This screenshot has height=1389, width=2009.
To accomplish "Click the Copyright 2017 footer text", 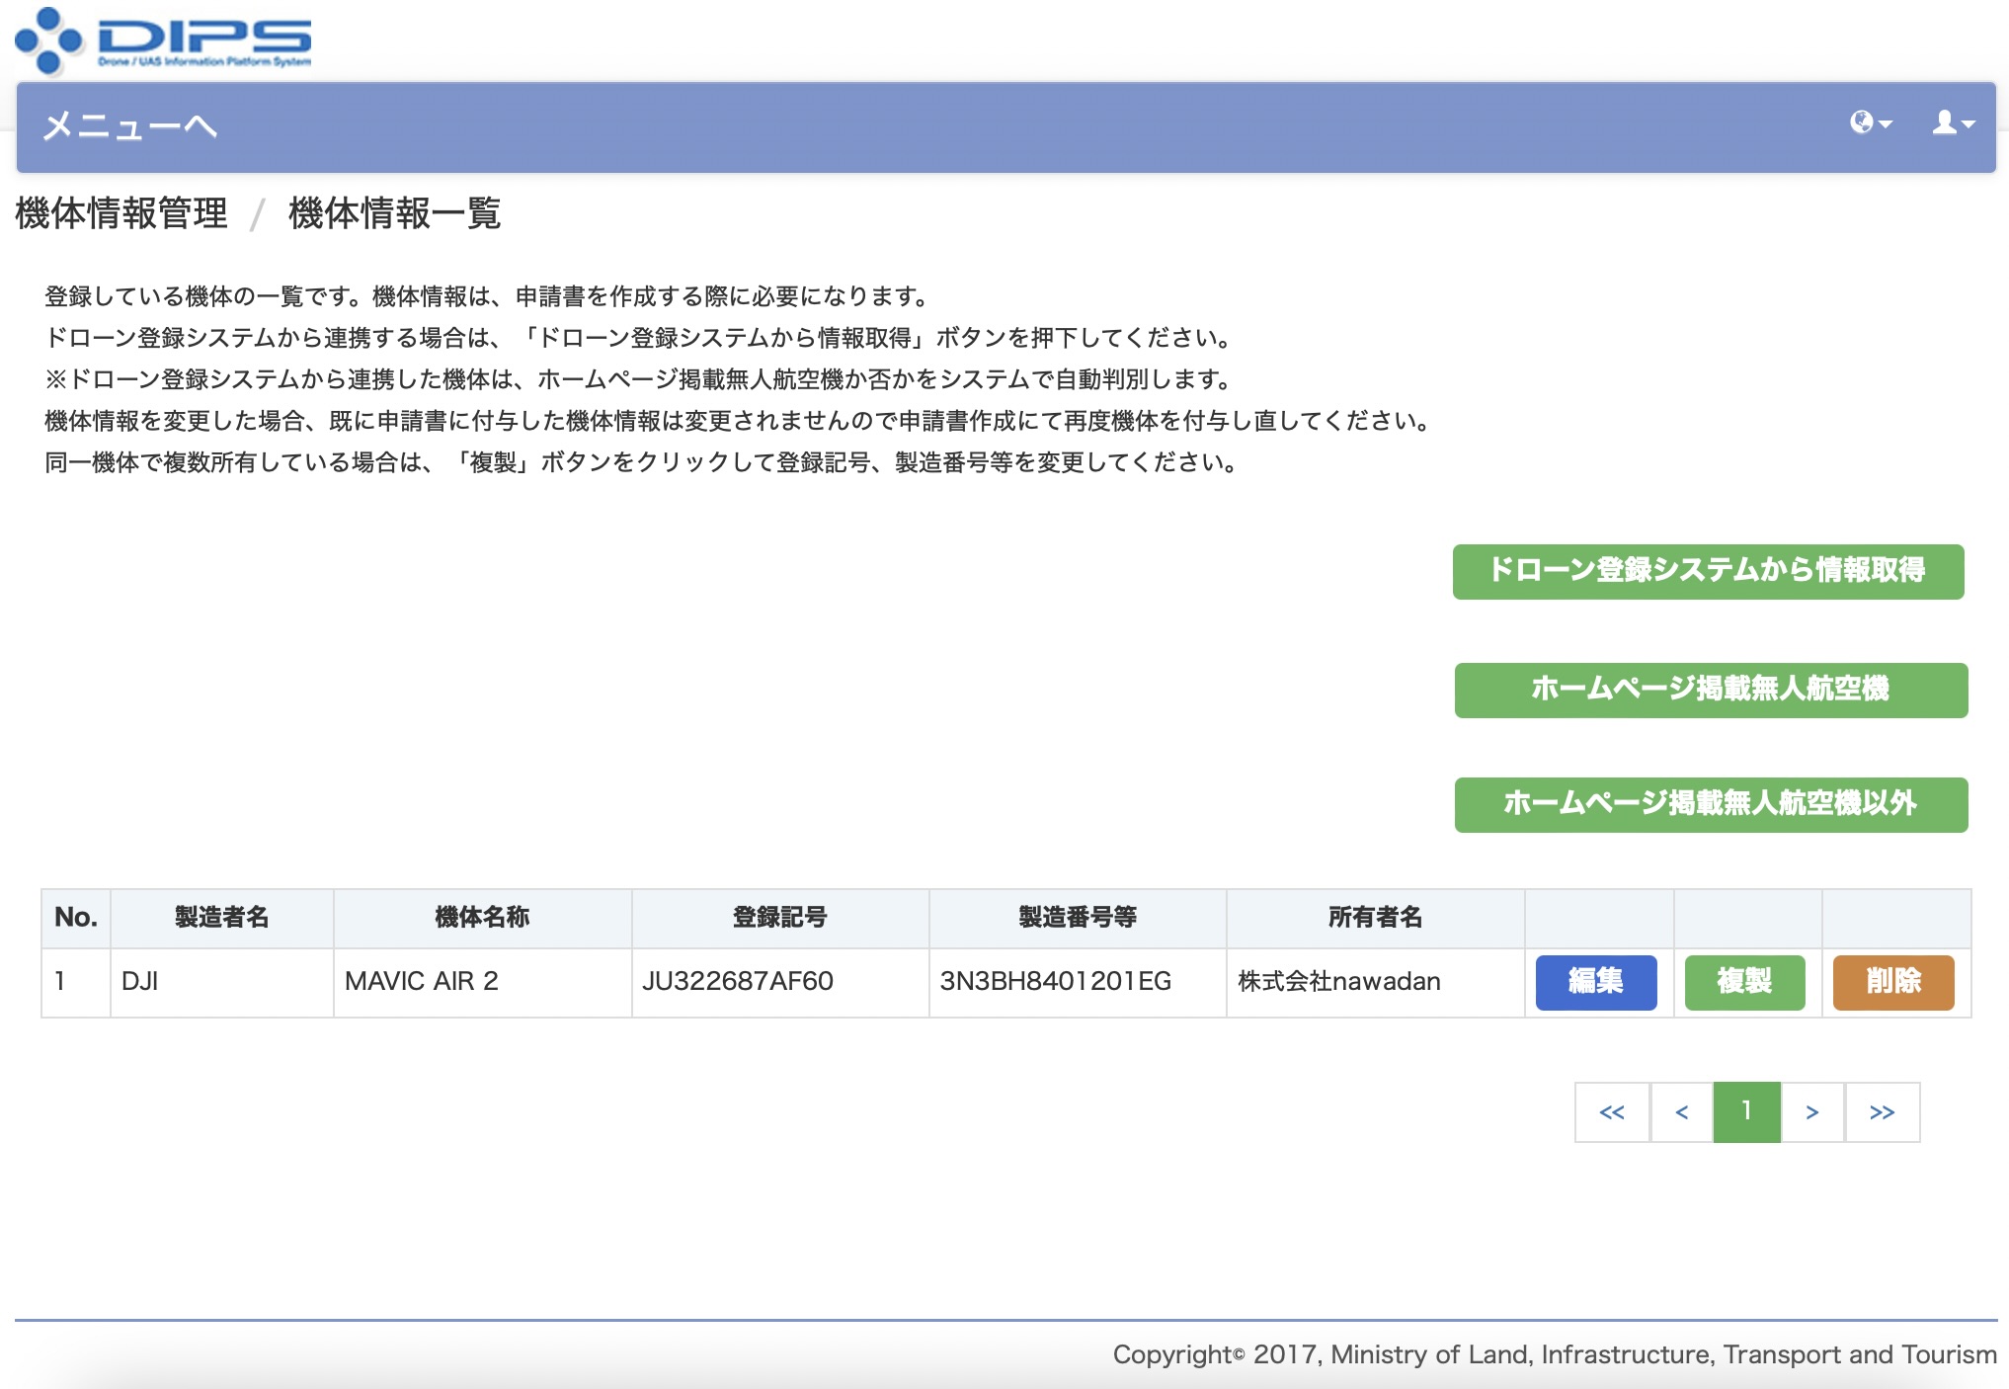I will click(x=1555, y=1354).
